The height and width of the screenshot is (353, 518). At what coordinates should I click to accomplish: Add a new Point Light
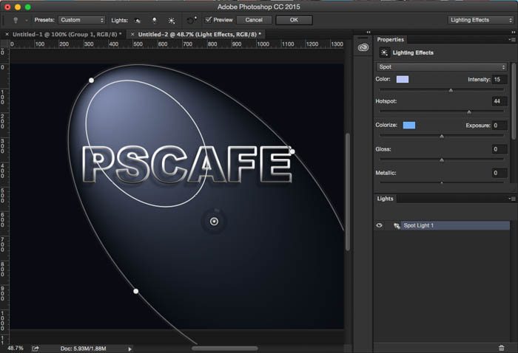154,21
